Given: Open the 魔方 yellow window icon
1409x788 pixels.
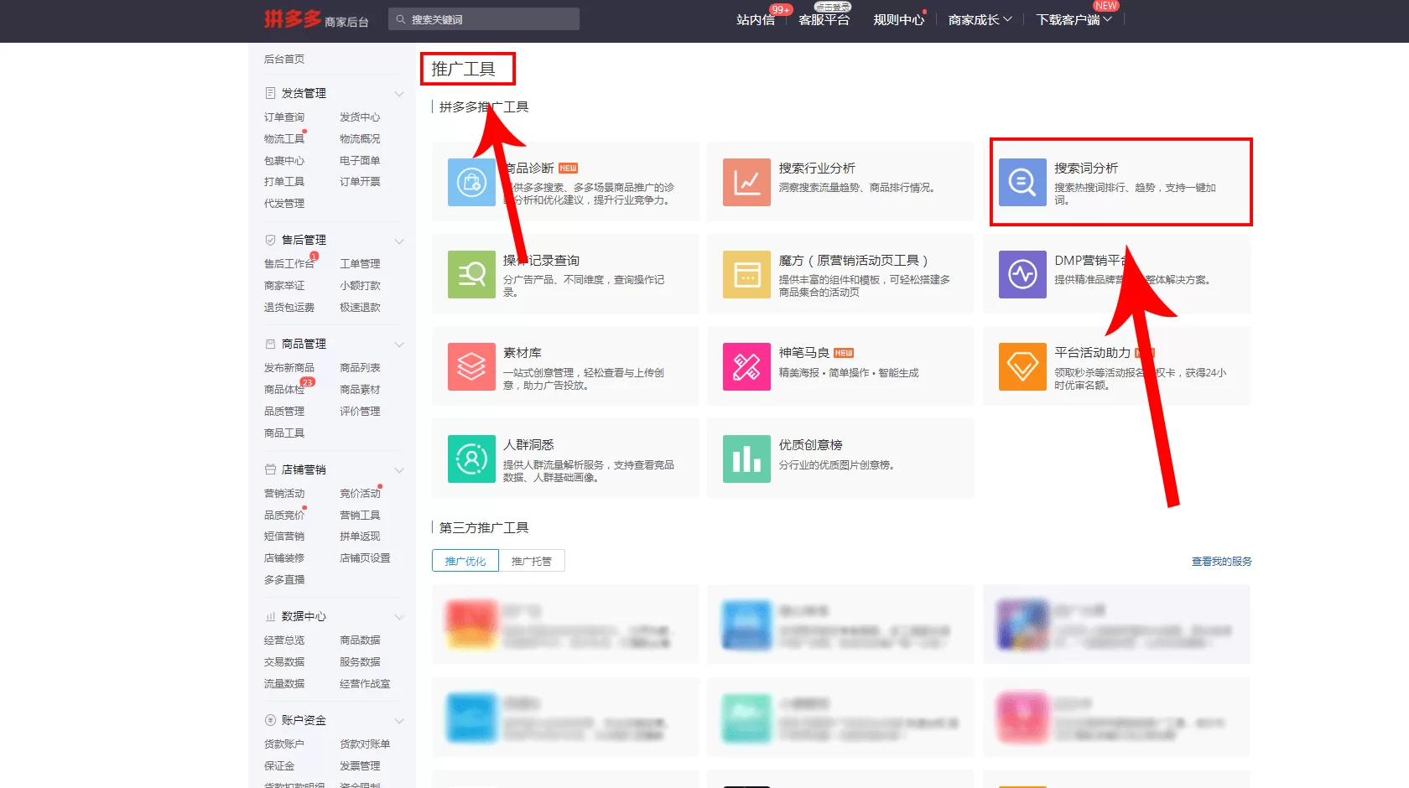Looking at the screenshot, I should pyautogui.click(x=746, y=274).
